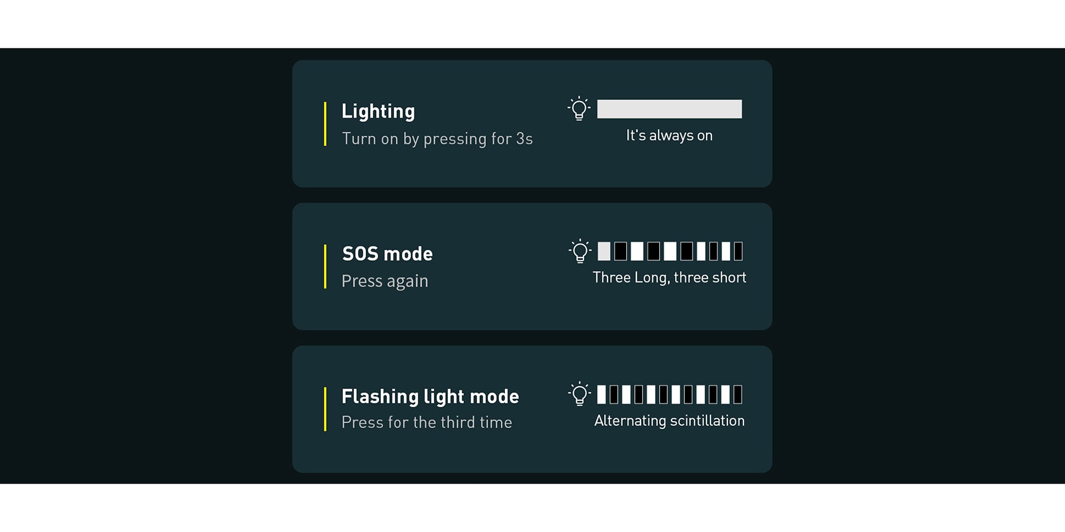This screenshot has width=1065, height=532.
Task: Click the 'Alternating scintillation' caption
Action: click(x=669, y=421)
